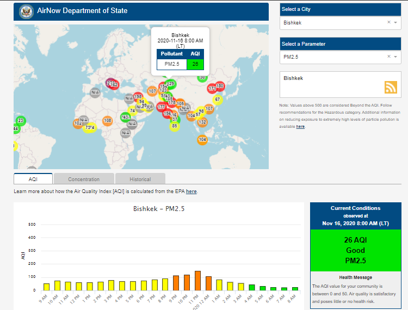408x310 pixels.
Task: Switch to the Historical tab
Action: [x=140, y=179]
